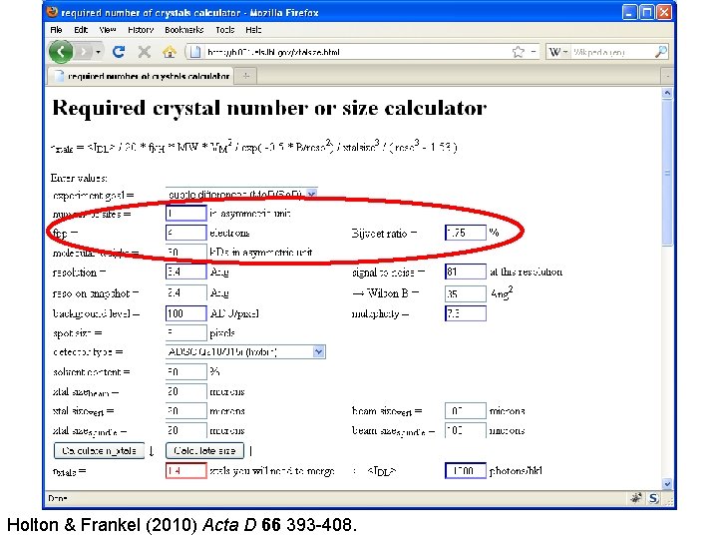Click the resolution input field
The width and height of the screenshot is (718, 539).
tap(185, 271)
